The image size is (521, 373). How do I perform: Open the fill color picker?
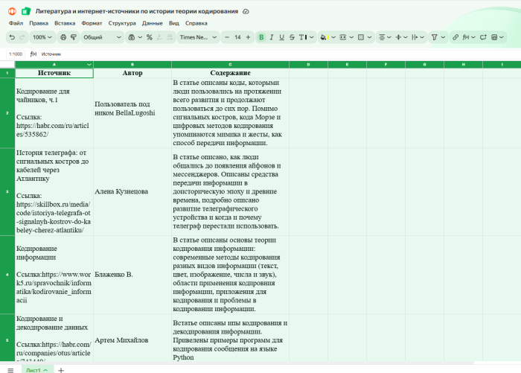pyautogui.click(x=325, y=36)
